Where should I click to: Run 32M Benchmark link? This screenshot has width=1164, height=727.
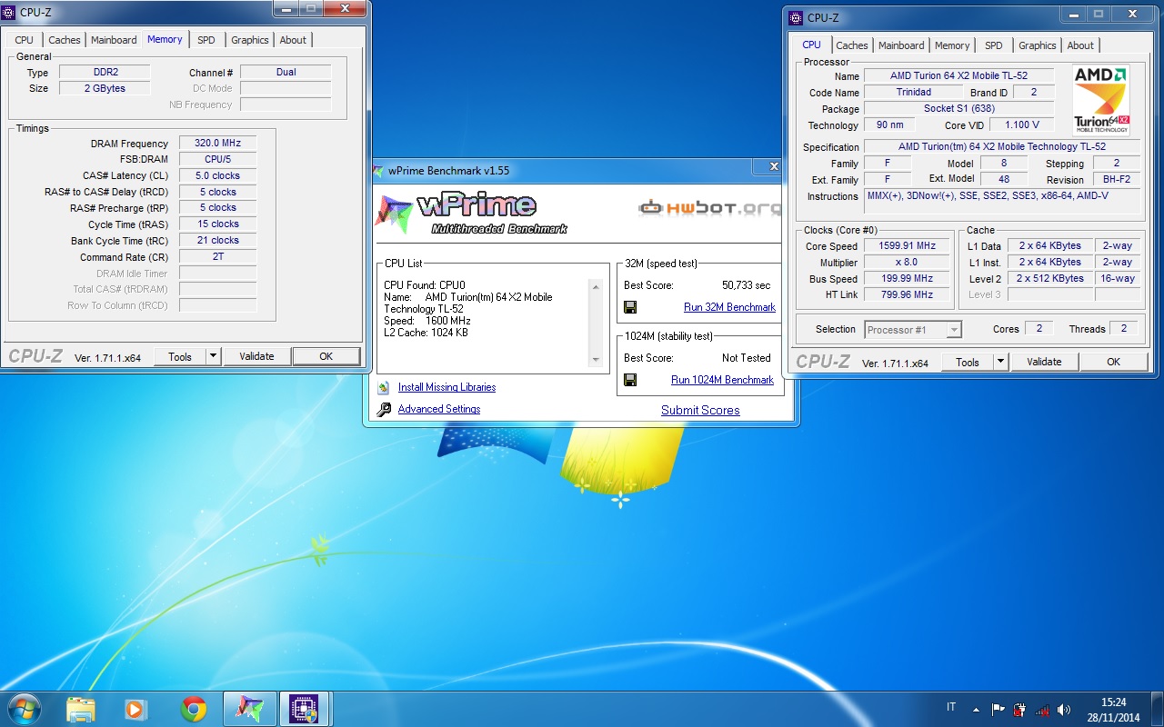click(x=729, y=307)
